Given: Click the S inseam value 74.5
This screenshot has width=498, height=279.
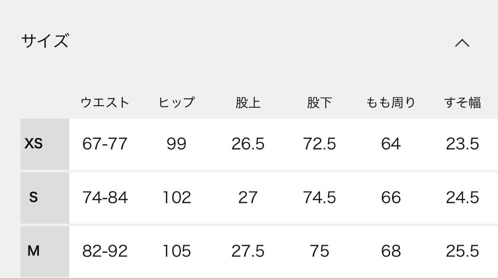Looking at the screenshot, I should (x=319, y=198).
